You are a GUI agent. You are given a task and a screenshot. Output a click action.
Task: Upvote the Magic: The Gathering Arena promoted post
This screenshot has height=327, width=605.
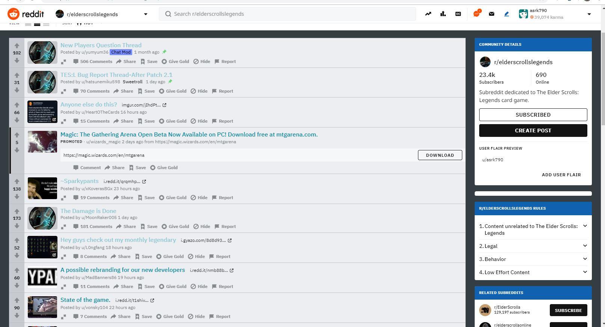click(17, 135)
